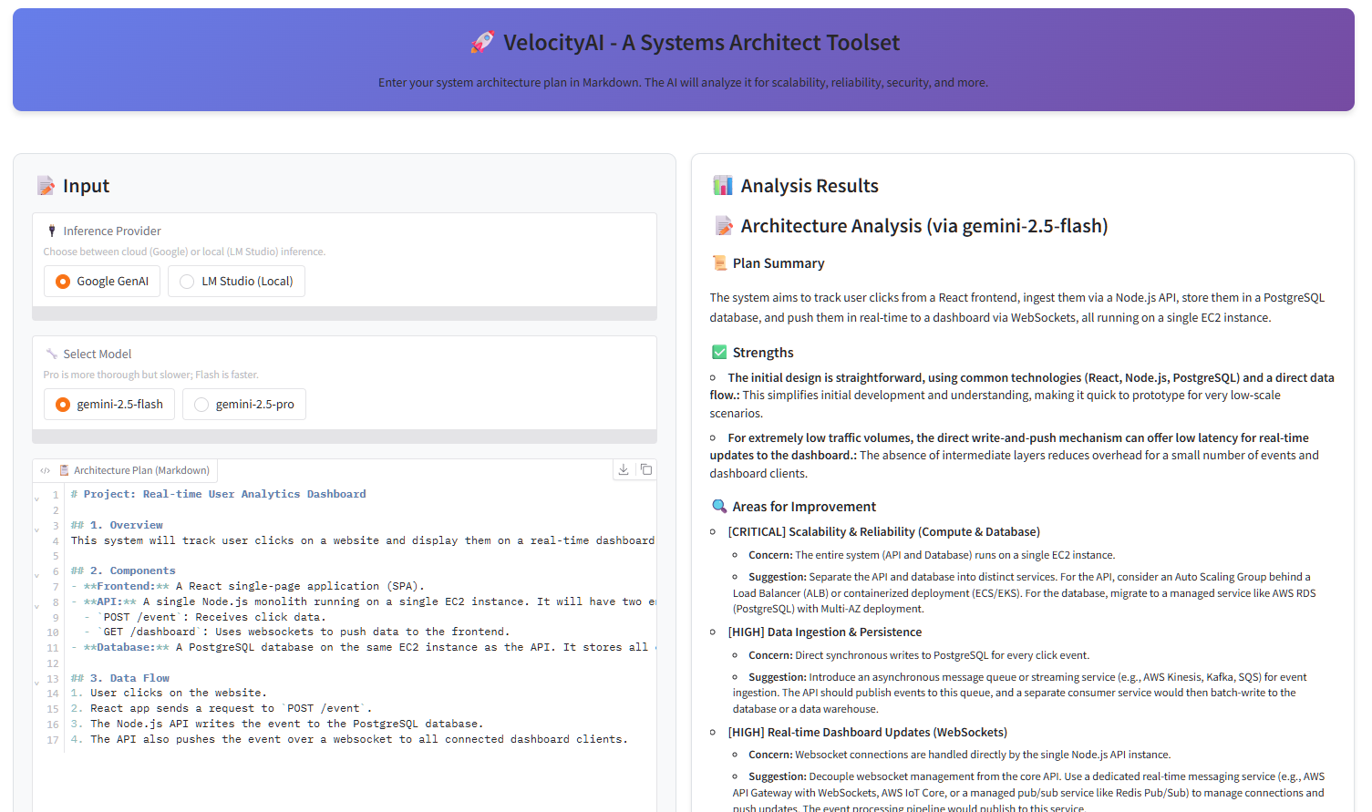Collapse the Data Flow section fold at line 13

(x=36, y=684)
